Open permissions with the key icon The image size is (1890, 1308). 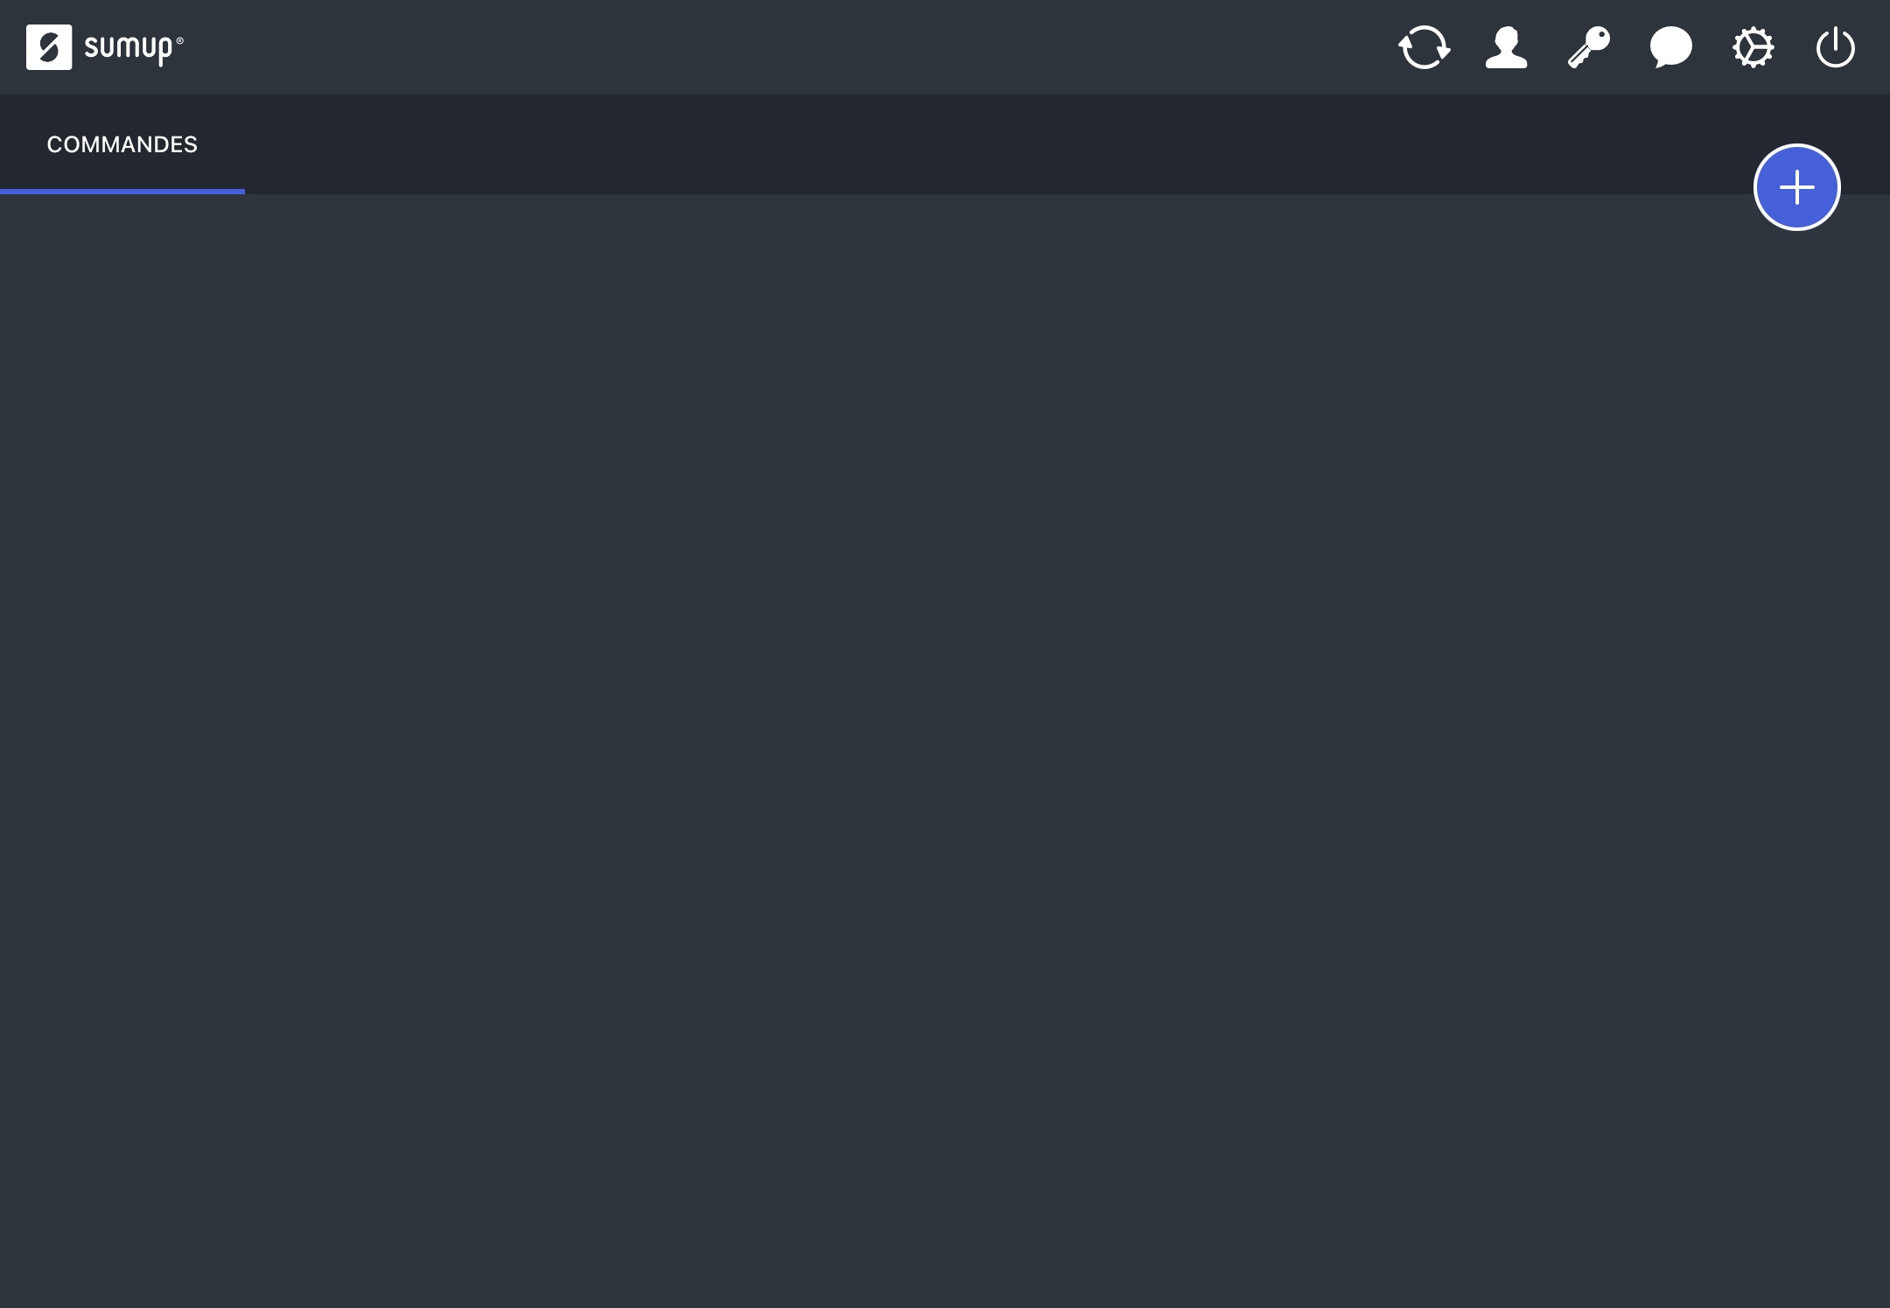tap(1588, 47)
